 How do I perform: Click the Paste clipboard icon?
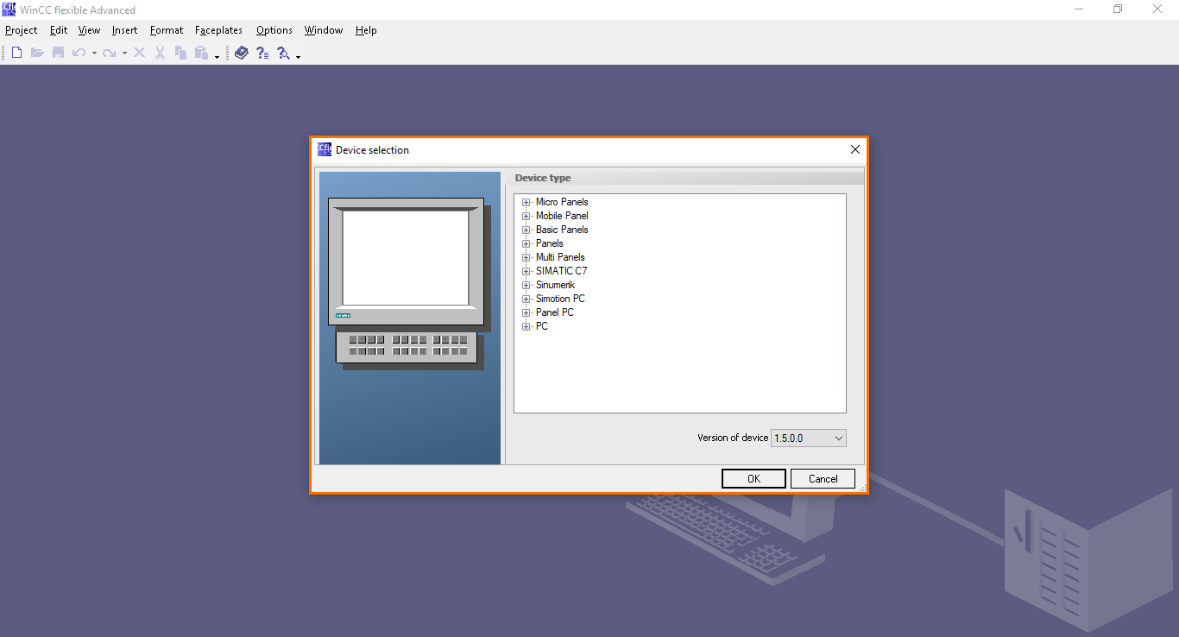201,53
